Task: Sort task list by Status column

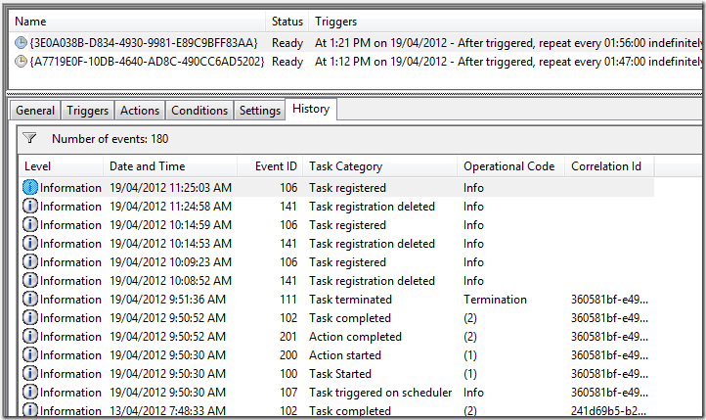Action: [287, 21]
